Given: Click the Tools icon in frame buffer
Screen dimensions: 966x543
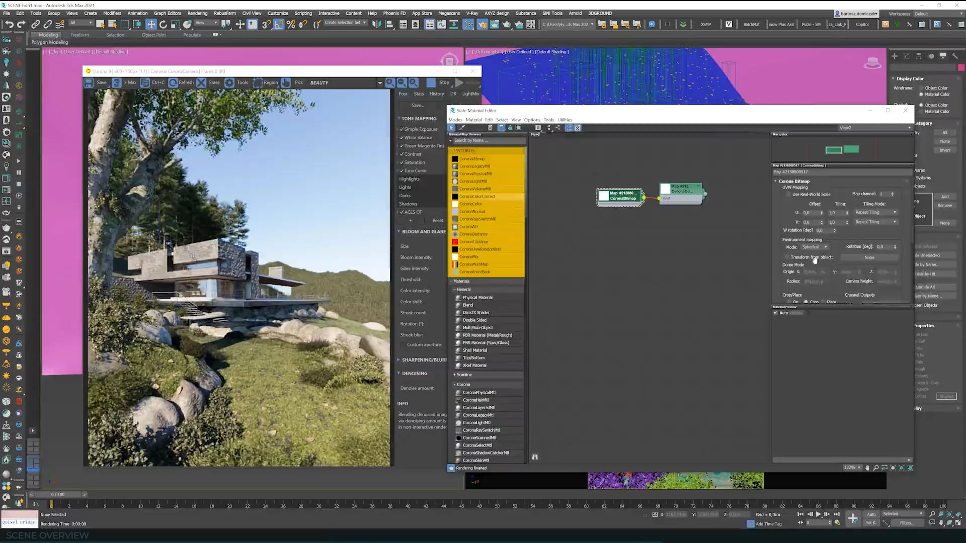Looking at the screenshot, I should [229, 82].
